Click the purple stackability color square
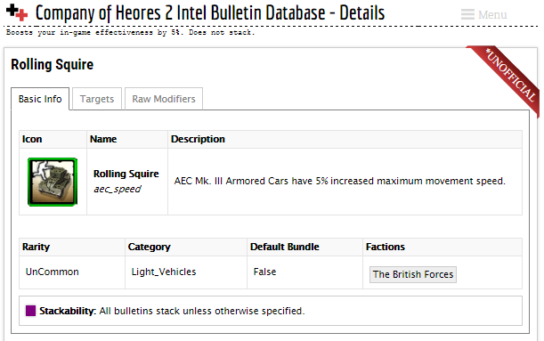This screenshot has height=341, width=544. coord(30,311)
